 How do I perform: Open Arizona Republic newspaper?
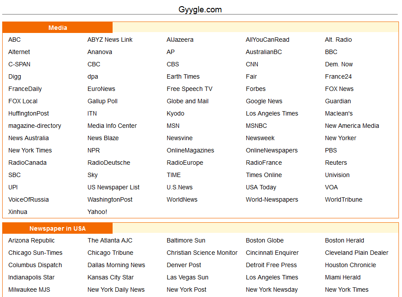click(x=32, y=240)
